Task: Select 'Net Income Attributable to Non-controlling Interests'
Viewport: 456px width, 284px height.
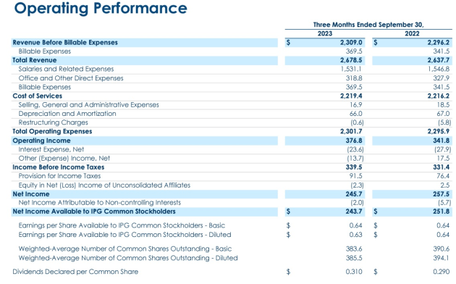Action: [100, 203]
